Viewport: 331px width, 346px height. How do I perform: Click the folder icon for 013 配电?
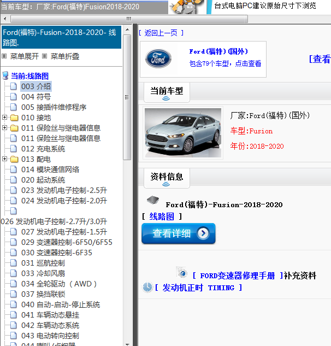pos(14,159)
